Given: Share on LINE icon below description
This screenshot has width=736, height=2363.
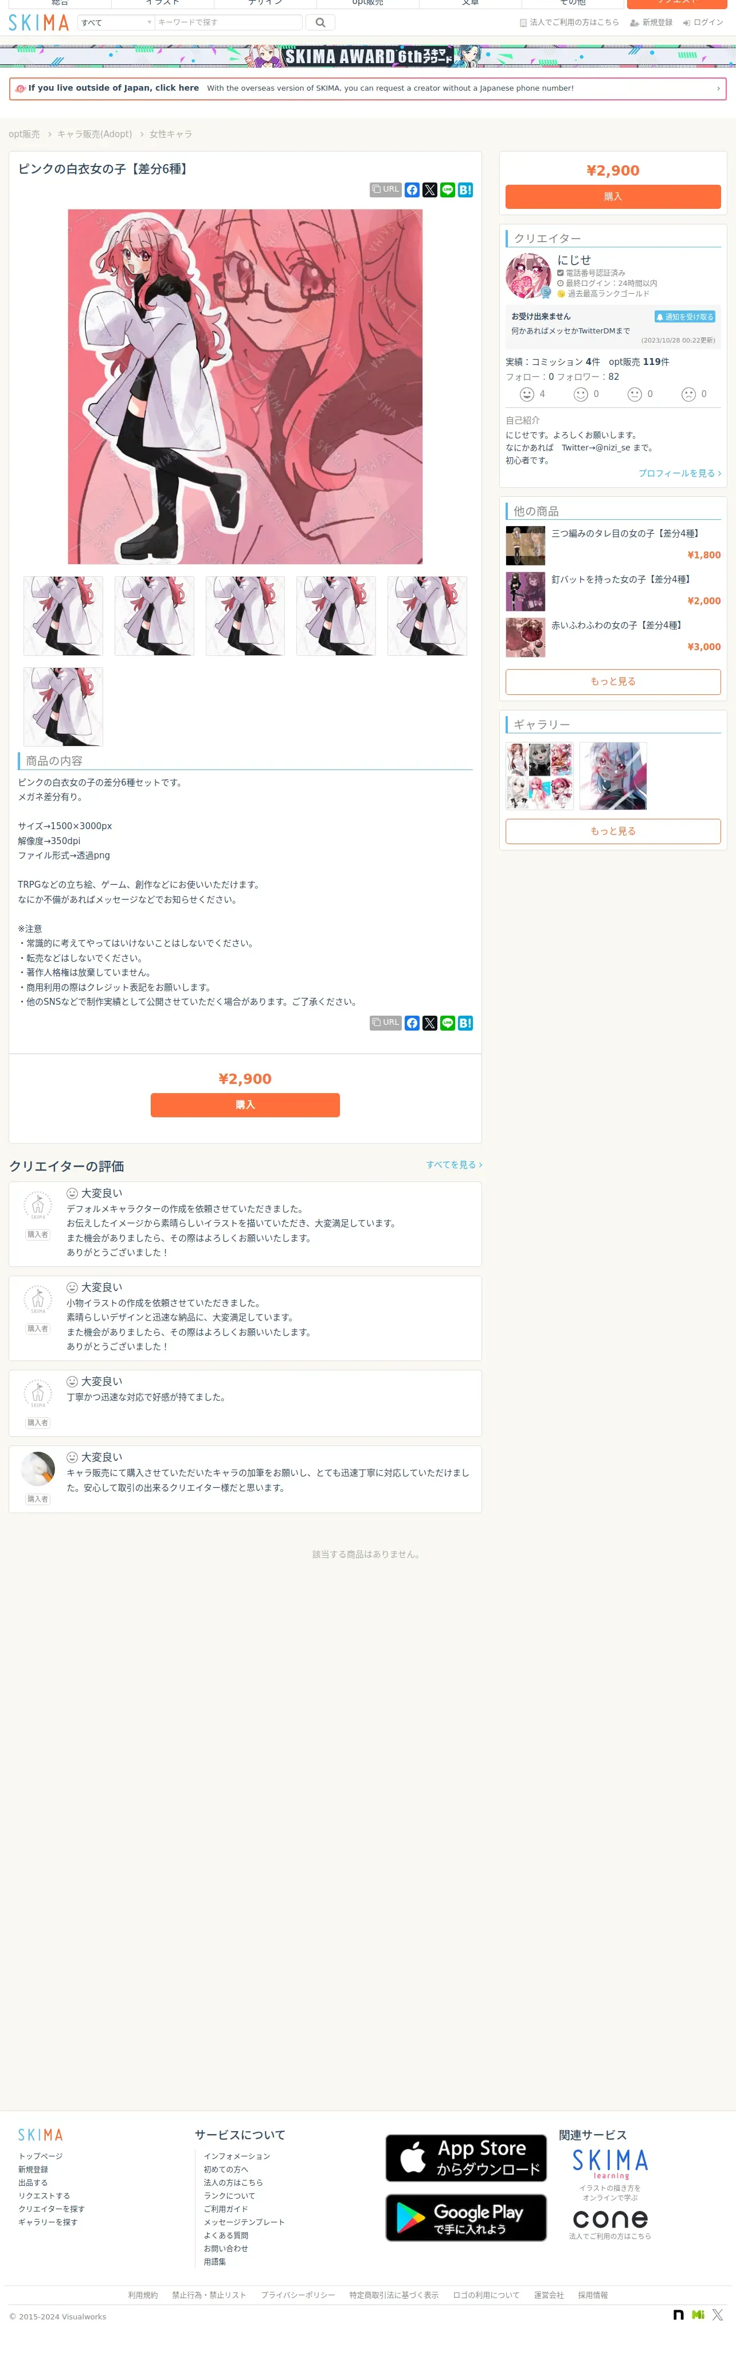Looking at the screenshot, I should pos(447,1023).
